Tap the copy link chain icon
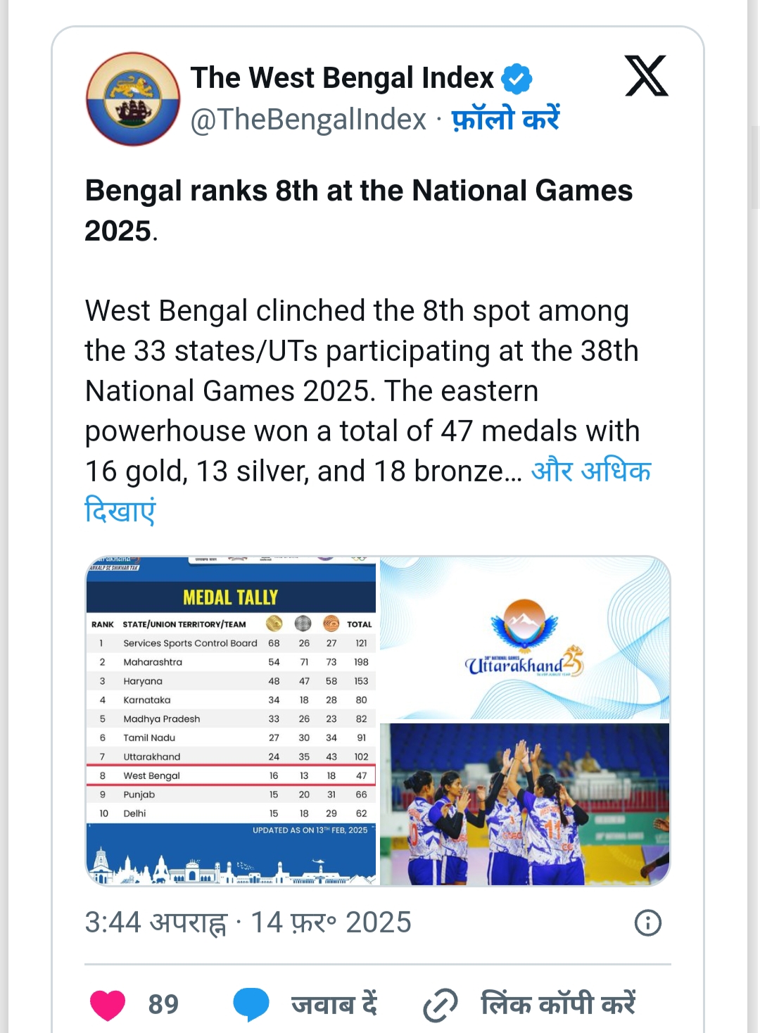Screen dimensions: 760x1033 point(441,1005)
